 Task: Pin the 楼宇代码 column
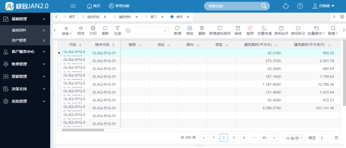[113, 45]
